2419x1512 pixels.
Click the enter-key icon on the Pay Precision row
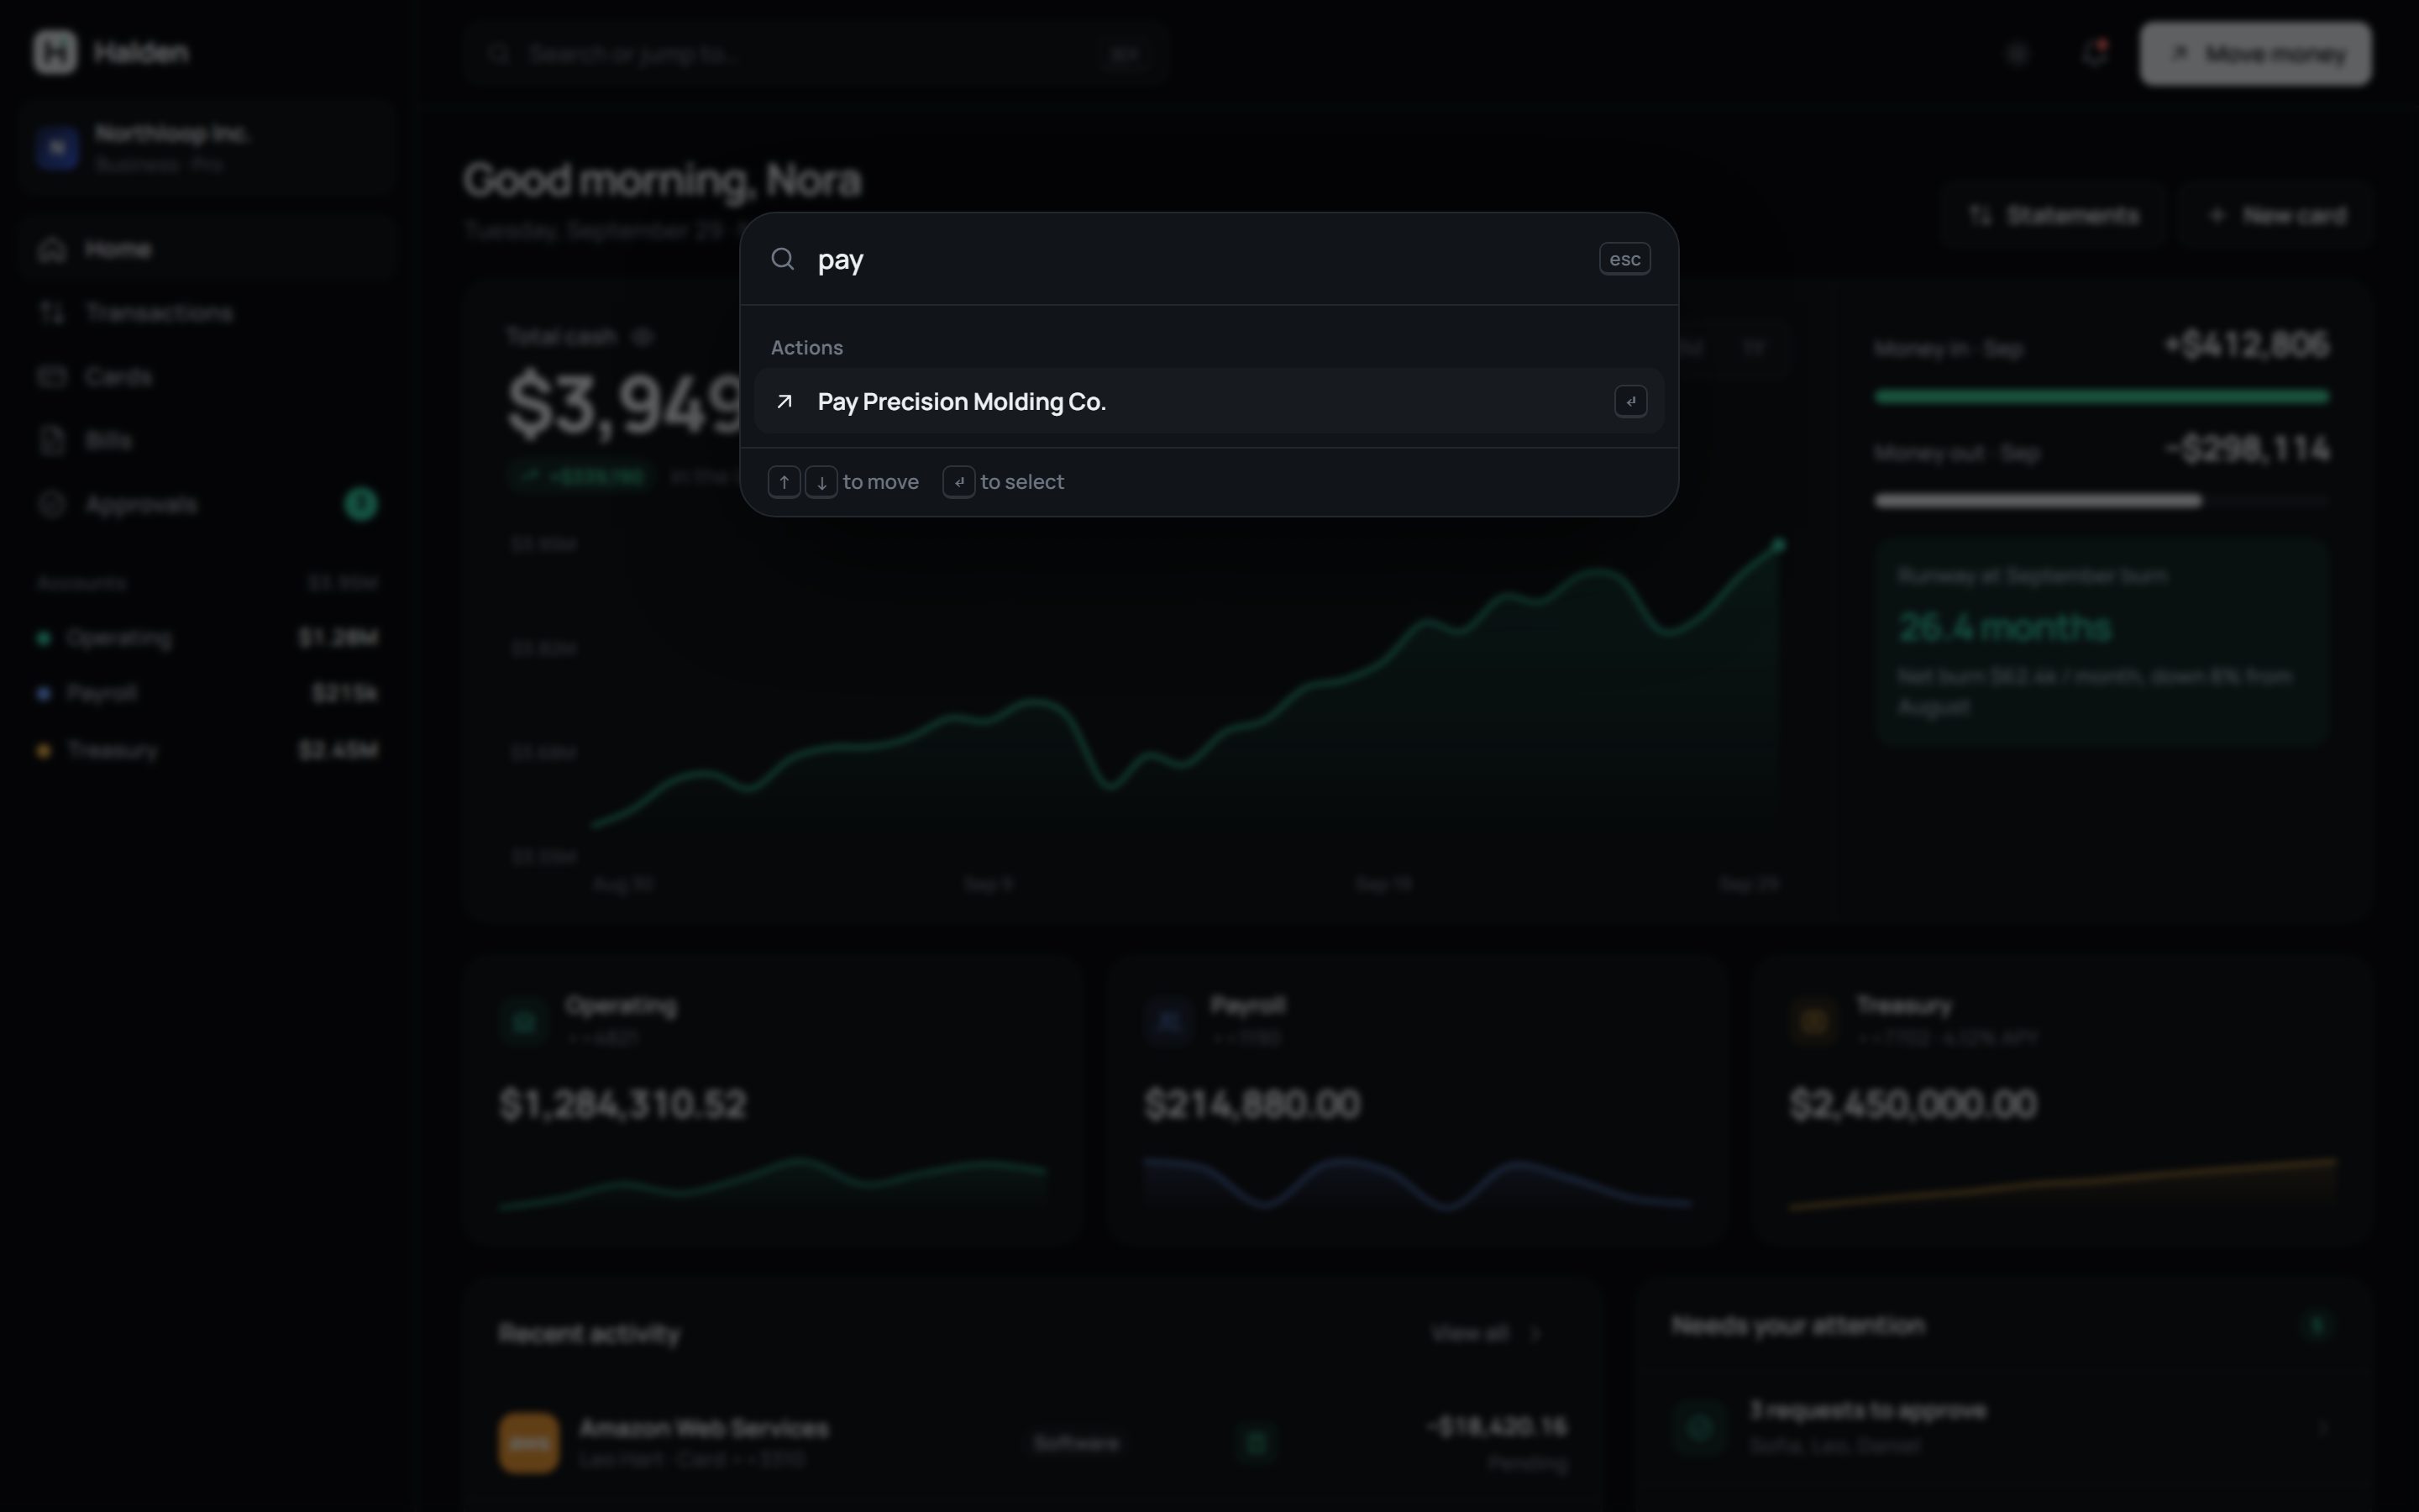pos(1630,401)
